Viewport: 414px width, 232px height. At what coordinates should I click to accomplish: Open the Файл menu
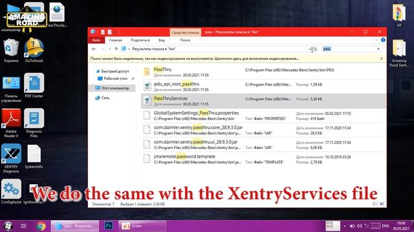tap(96, 40)
